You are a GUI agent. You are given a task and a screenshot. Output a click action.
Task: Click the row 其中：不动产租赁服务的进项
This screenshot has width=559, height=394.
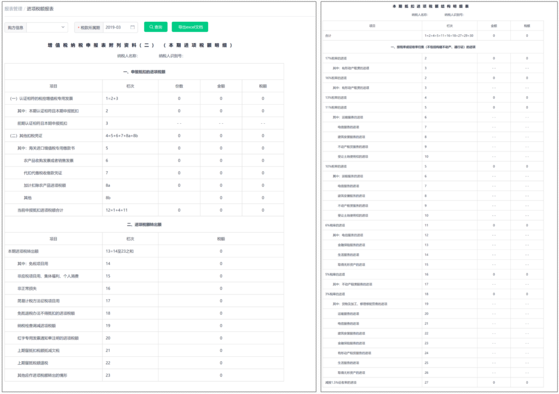coord(433,284)
